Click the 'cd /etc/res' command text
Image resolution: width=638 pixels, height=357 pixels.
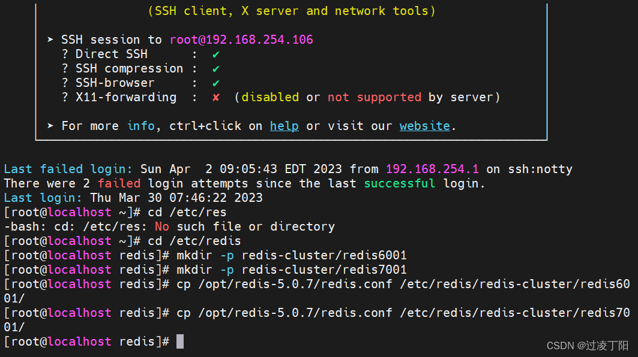pos(187,212)
